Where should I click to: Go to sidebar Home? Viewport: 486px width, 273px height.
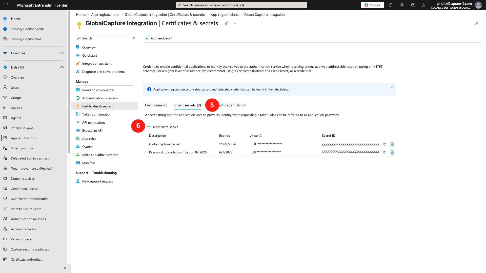16,19
